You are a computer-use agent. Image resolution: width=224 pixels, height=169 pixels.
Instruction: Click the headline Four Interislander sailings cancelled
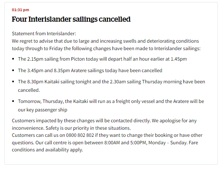tap(71, 19)
